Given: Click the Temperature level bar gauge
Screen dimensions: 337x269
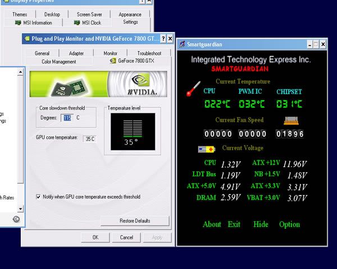Looking at the screenshot, I should tap(133, 132).
